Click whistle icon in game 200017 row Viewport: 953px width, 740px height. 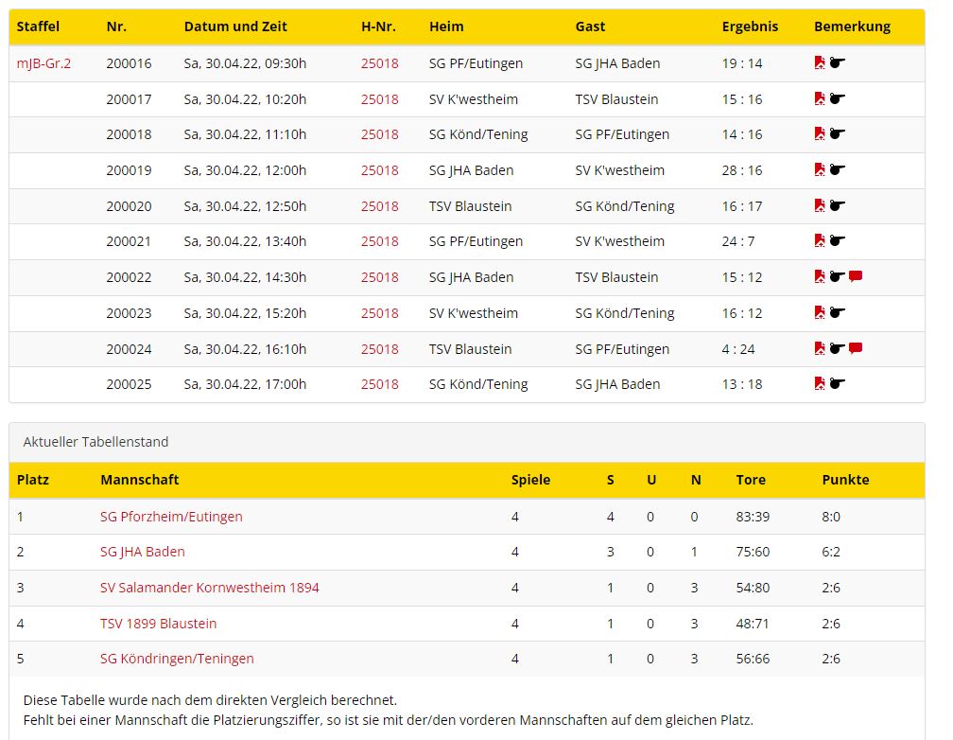838,98
